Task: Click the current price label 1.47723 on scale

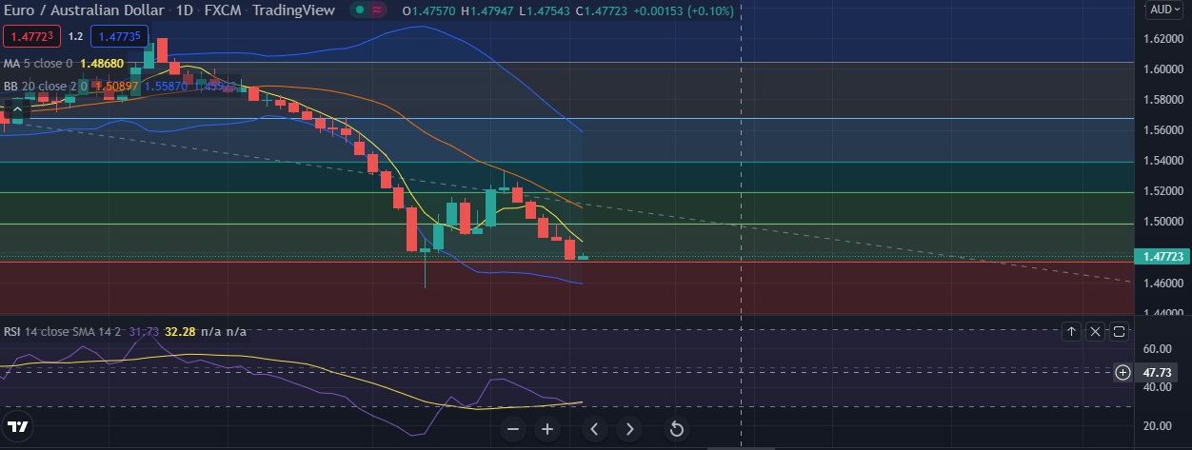Action: point(1162,257)
